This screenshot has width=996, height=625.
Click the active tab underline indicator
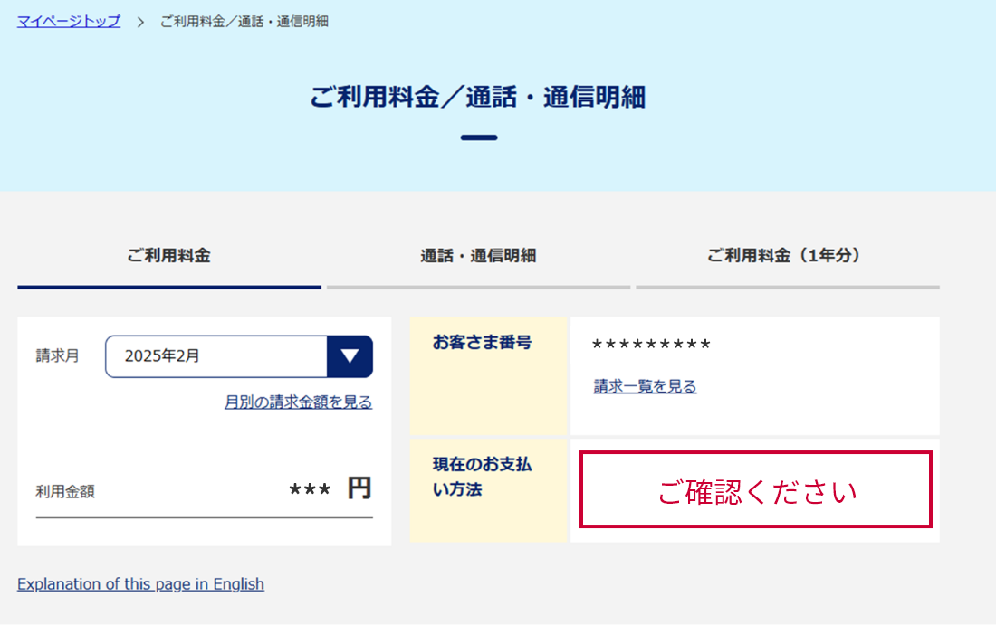click(168, 287)
